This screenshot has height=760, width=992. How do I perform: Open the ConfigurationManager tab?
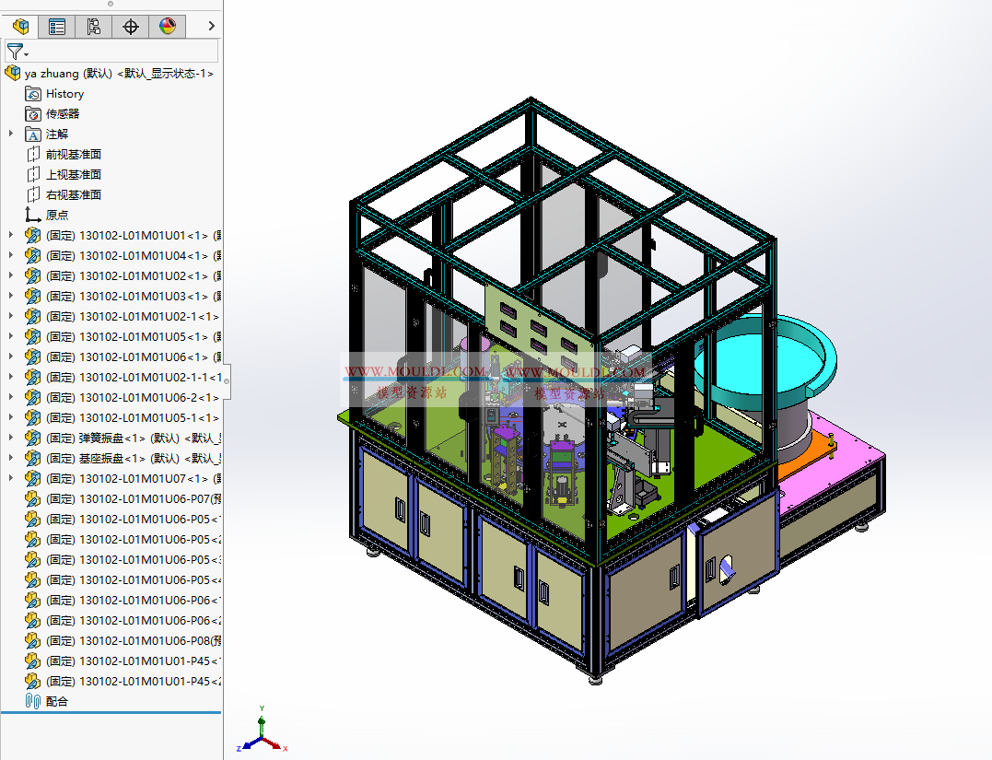(x=94, y=27)
